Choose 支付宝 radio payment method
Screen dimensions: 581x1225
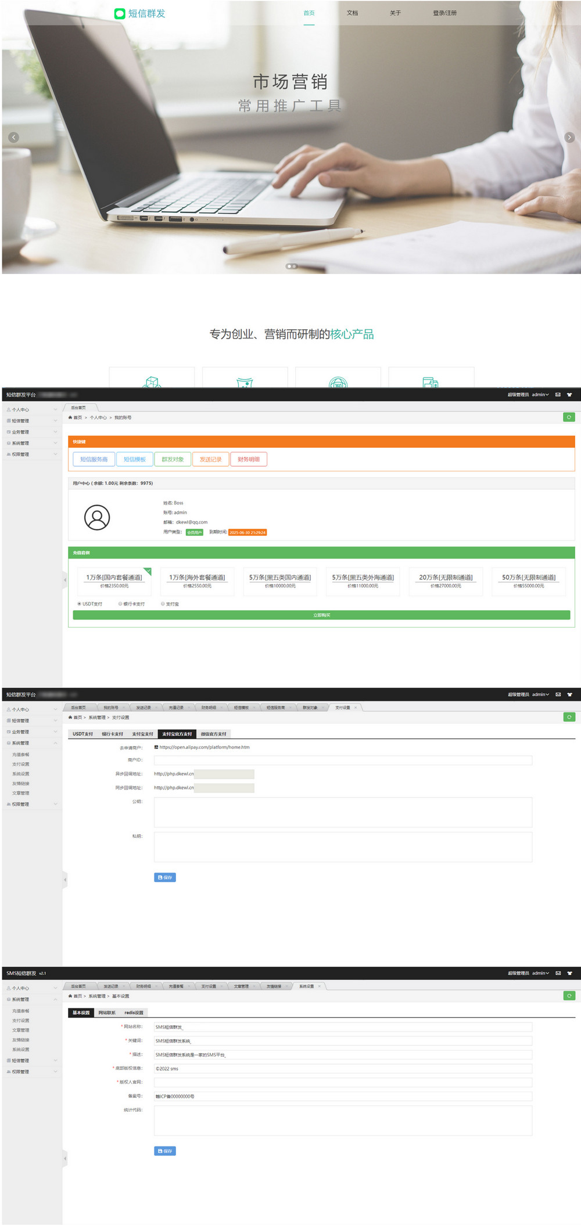pos(163,604)
